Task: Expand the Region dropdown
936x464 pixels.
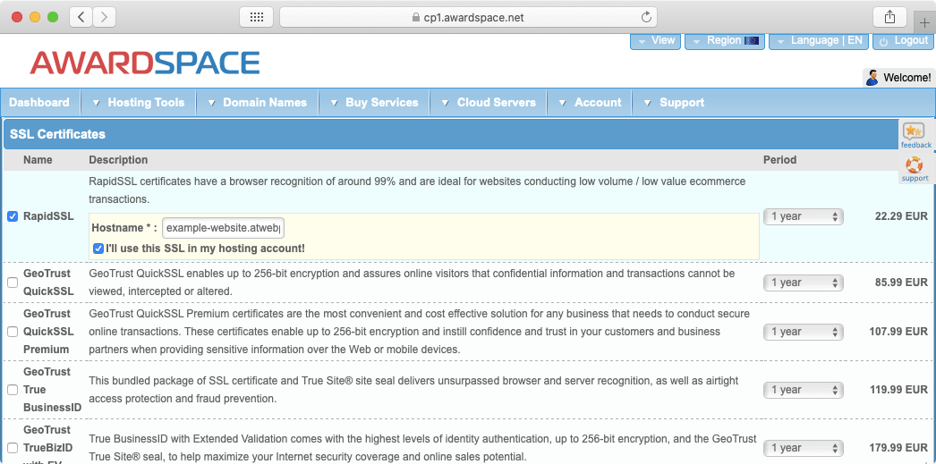Action: [x=724, y=41]
